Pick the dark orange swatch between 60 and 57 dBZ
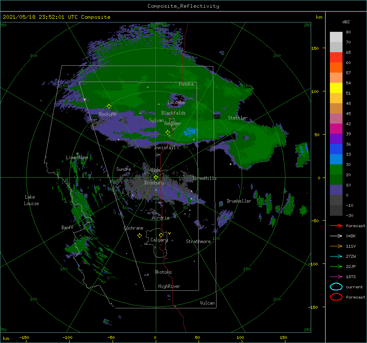This screenshot has width=367, height=343. 336,68
